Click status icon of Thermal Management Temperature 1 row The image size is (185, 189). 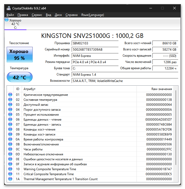point(10,179)
